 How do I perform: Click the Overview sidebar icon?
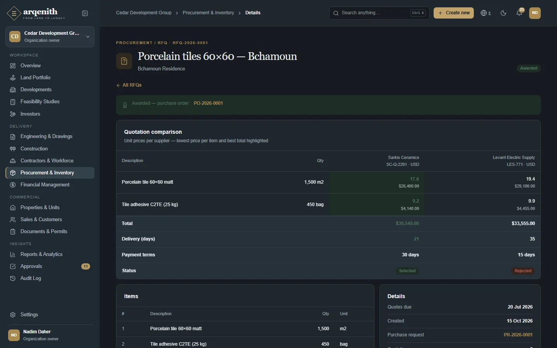(x=13, y=66)
